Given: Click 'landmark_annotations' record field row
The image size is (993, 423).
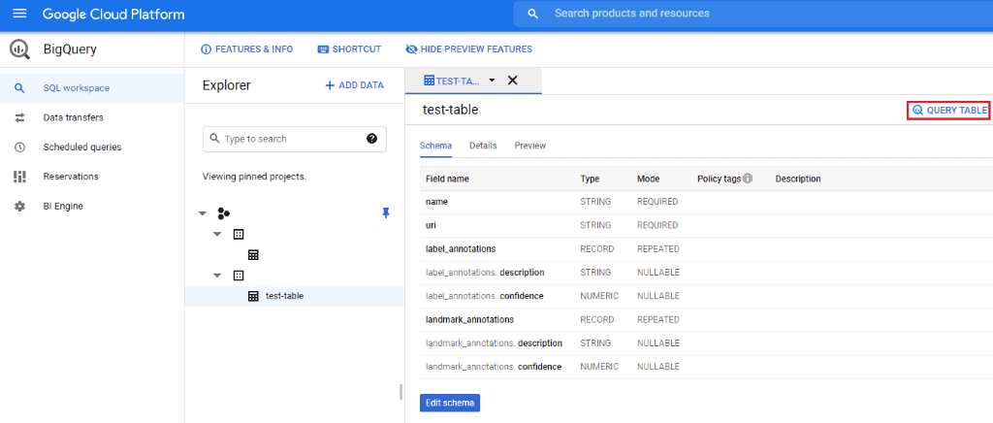Looking at the screenshot, I should (706, 320).
